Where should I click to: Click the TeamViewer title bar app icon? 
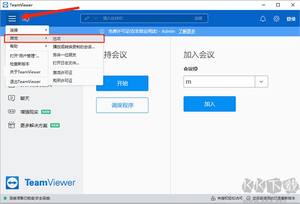pyautogui.click(x=5, y=5)
